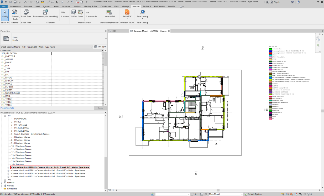Viewport: 324px width, 196px height.
Task: Open External Tools add-in
Action: [x=15, y=15]
